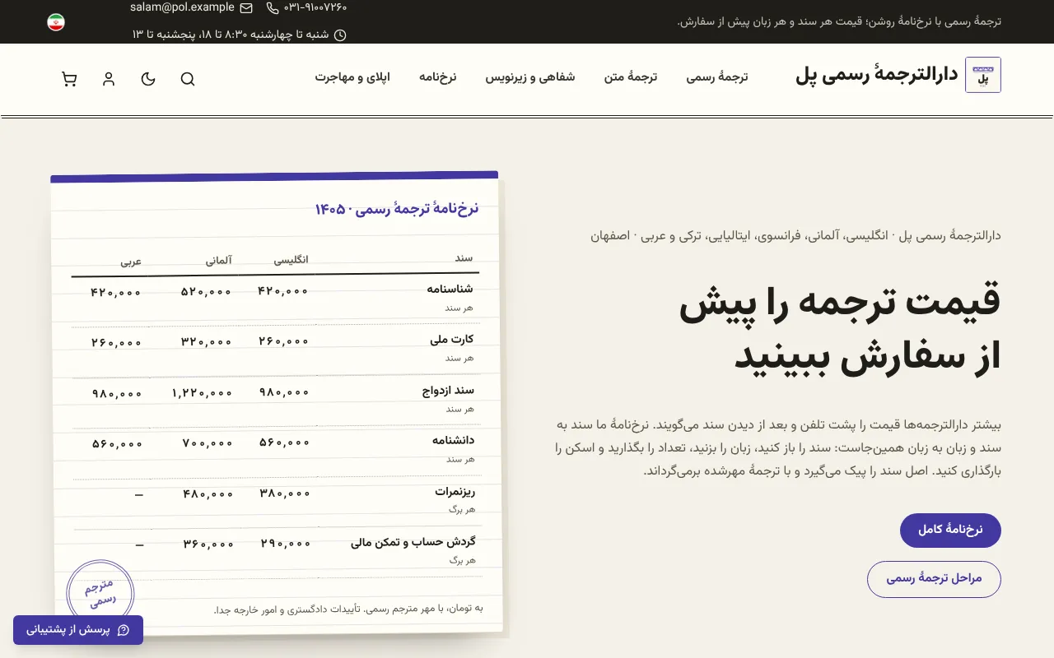Screen dimensions: 1054x658
Task: Open the نرخ‌نامه menu item
Action: click(x=438, y=77)
